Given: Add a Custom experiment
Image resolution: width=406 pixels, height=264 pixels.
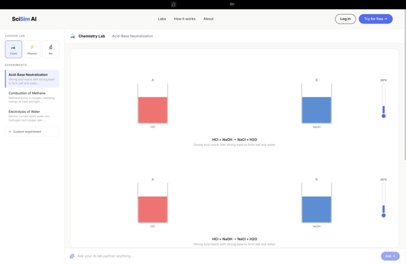Looking at the screenshot, I should point(32,131).
